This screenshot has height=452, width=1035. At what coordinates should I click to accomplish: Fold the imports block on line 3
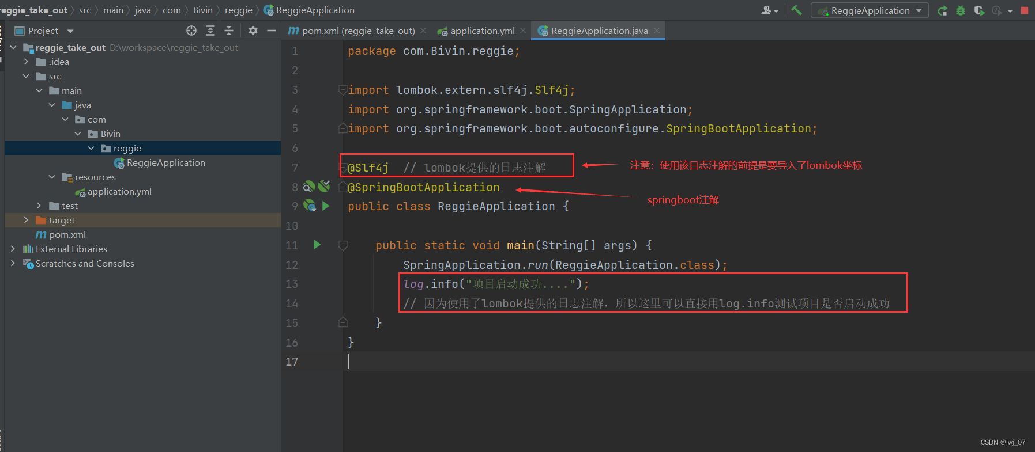point(343,90)
